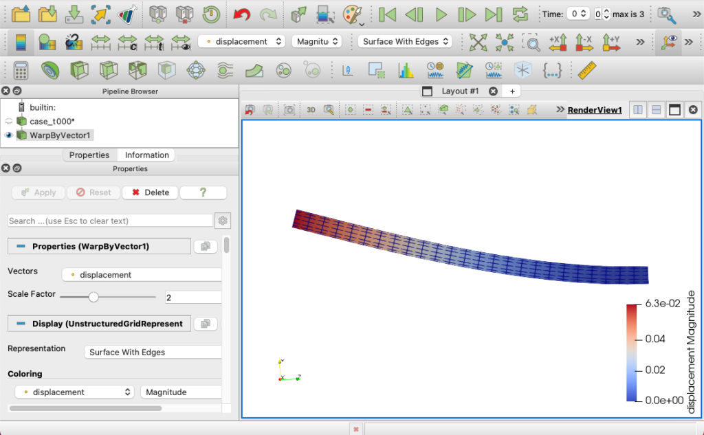
Task: Open the Calculator filter
Action: (21, 71)
